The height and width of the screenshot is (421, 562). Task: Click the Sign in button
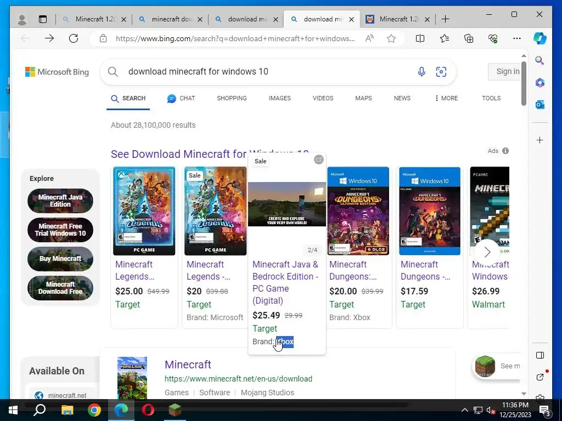click(x=504, y=72)
